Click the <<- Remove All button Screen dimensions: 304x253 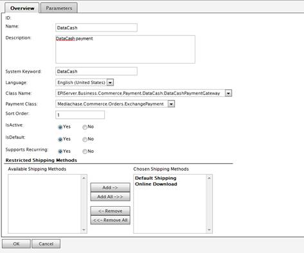pyautogui.click(x=111, y=220)
